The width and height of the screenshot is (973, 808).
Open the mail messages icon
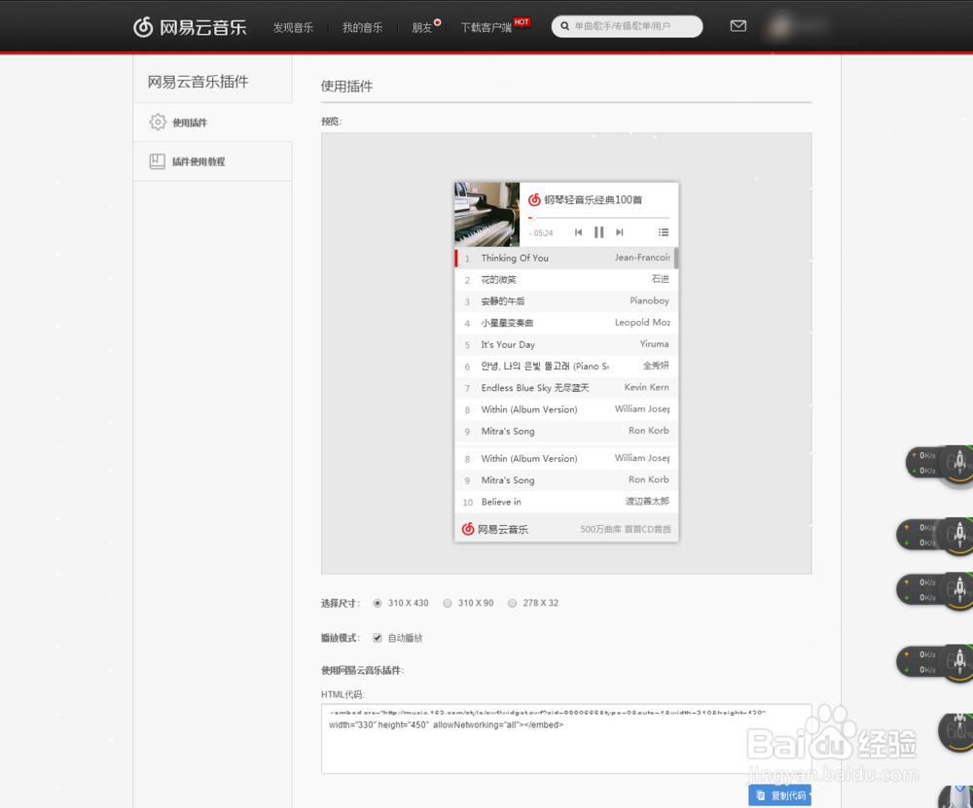(x=738, y=26)
